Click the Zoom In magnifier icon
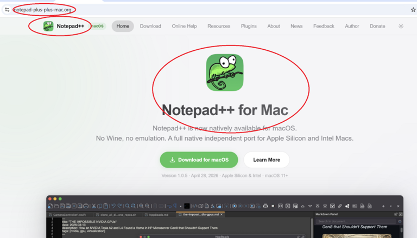Viewport: 417px width, 238px height. 141,206
